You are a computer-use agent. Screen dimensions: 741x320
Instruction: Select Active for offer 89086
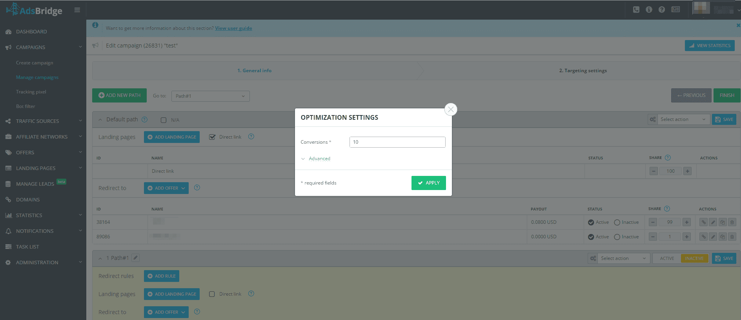click(x=591, y=237)
